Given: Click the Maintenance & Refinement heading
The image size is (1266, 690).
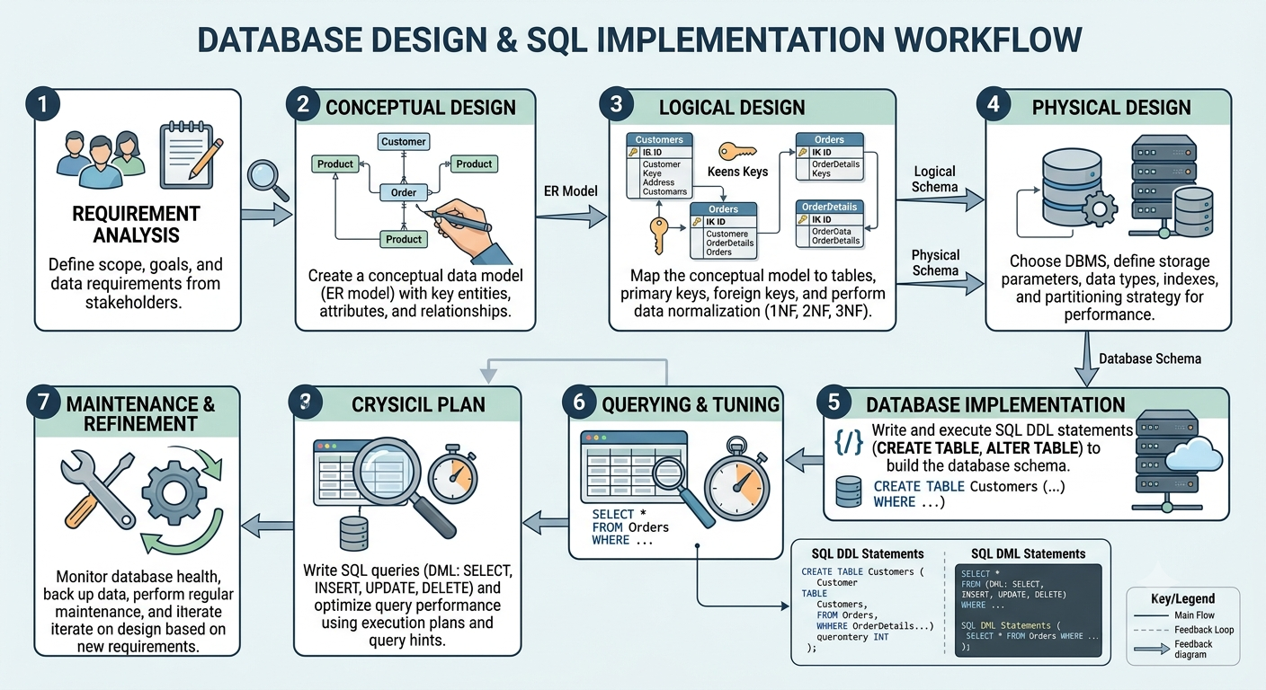Looking at the screenshot, I should [141, 413].
